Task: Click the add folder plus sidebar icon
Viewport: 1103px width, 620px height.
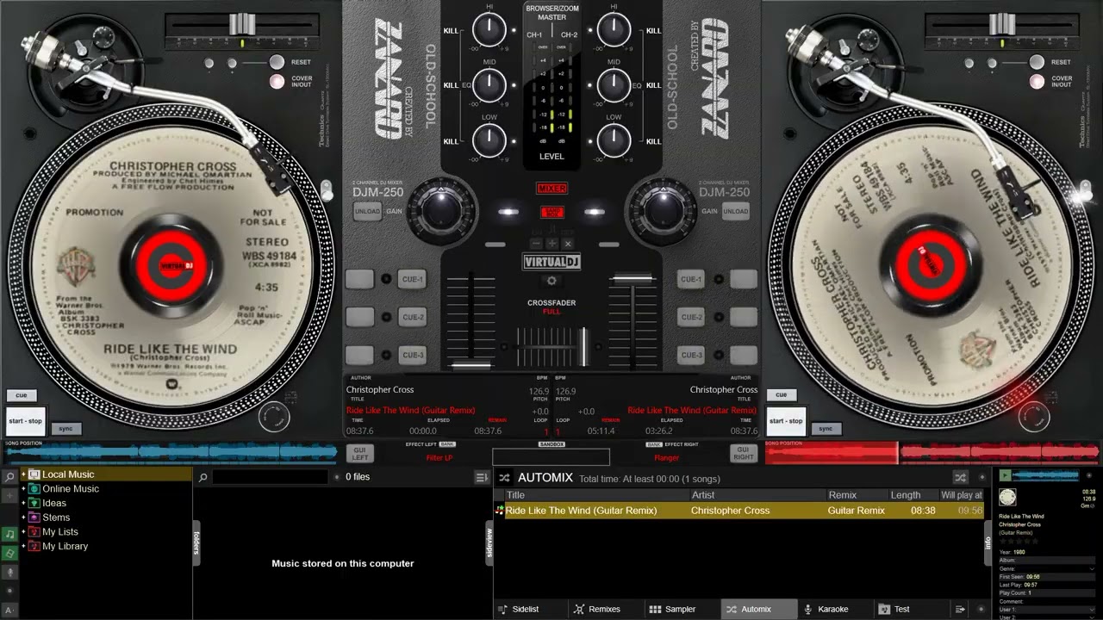Action: click(9, 496)
